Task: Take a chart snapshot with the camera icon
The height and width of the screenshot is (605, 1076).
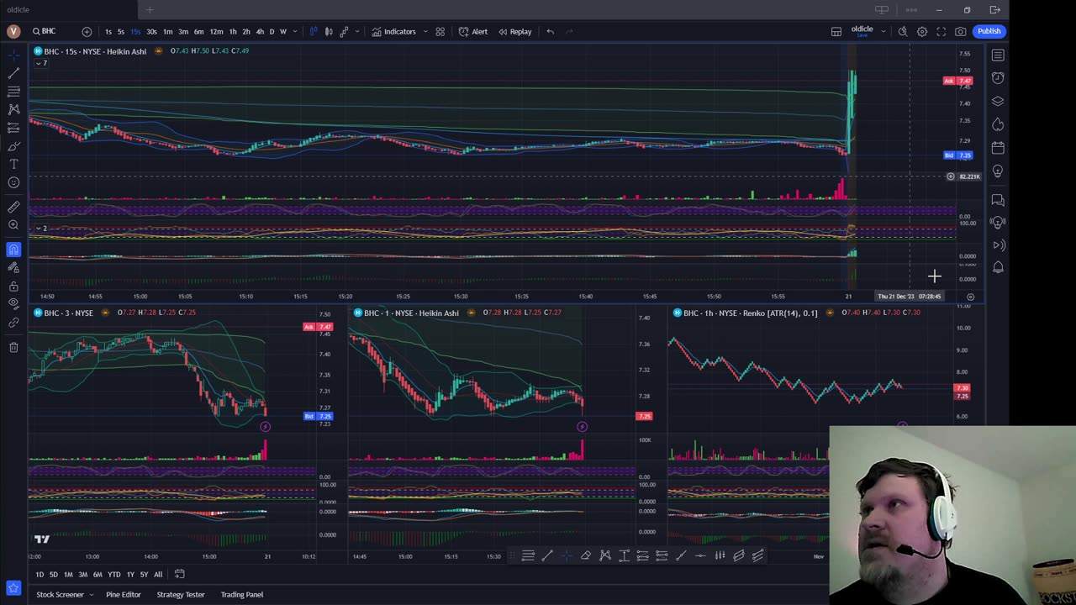Action: point(961,31)
